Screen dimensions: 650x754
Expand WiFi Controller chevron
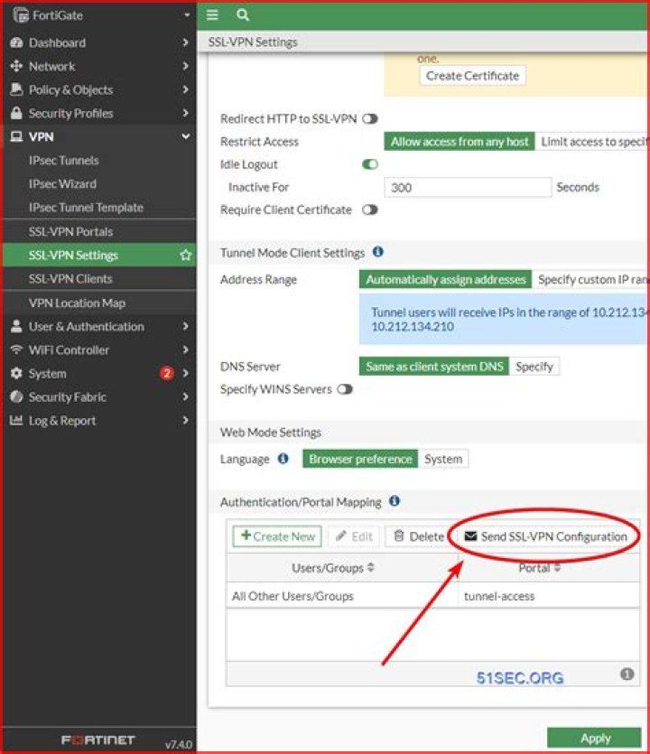pyautogui.click(x=185, y=349)
